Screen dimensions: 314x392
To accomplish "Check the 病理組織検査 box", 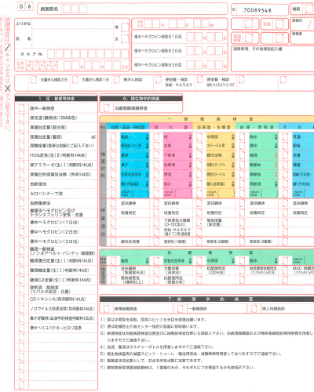I will [x=106, y=309].
